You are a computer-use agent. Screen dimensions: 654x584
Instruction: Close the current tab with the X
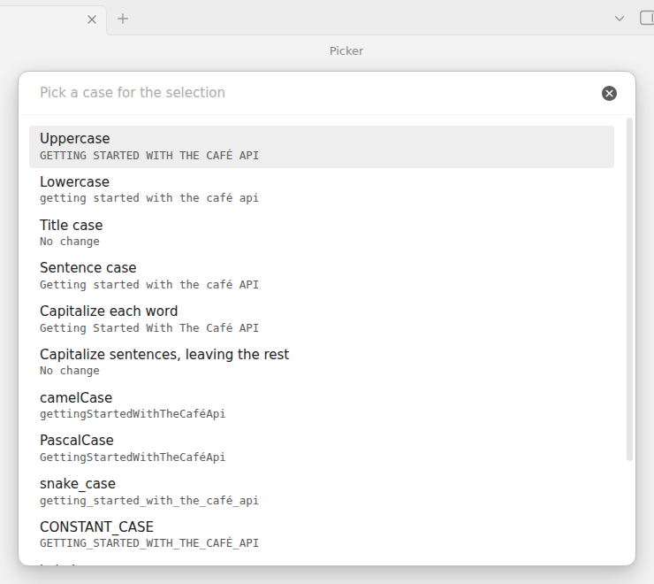pos(92,19)
